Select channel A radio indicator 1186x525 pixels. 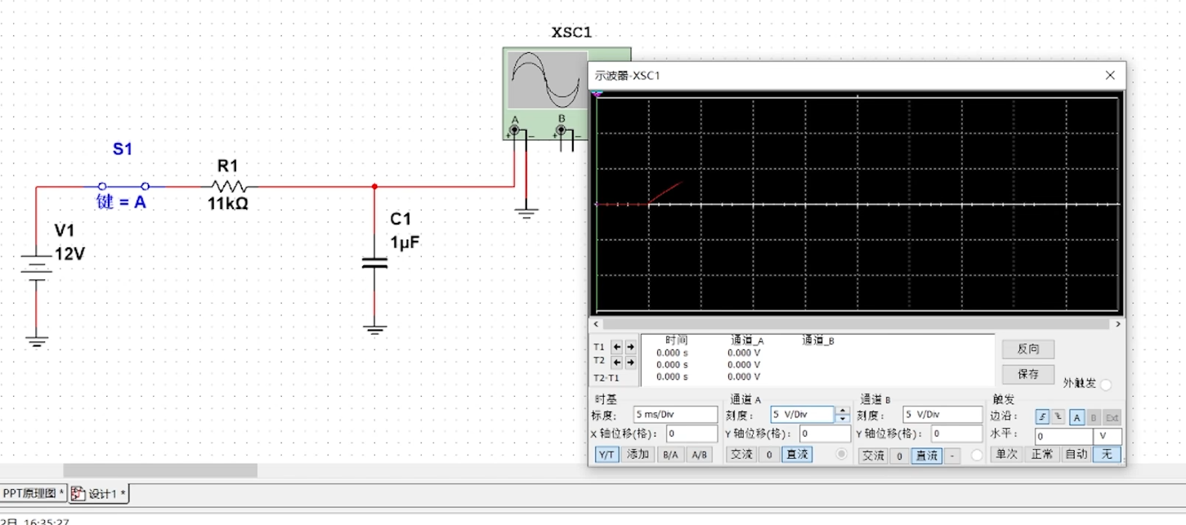coord(842,455)
